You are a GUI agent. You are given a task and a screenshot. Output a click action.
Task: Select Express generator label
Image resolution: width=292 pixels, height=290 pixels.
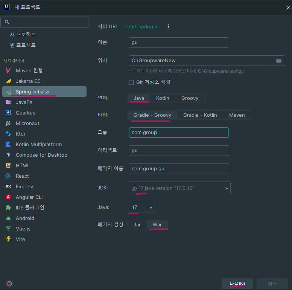click(x=25, y=186)
